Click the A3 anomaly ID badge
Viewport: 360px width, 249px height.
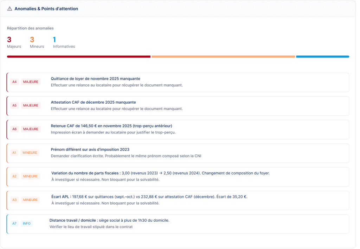click(14, 200)
